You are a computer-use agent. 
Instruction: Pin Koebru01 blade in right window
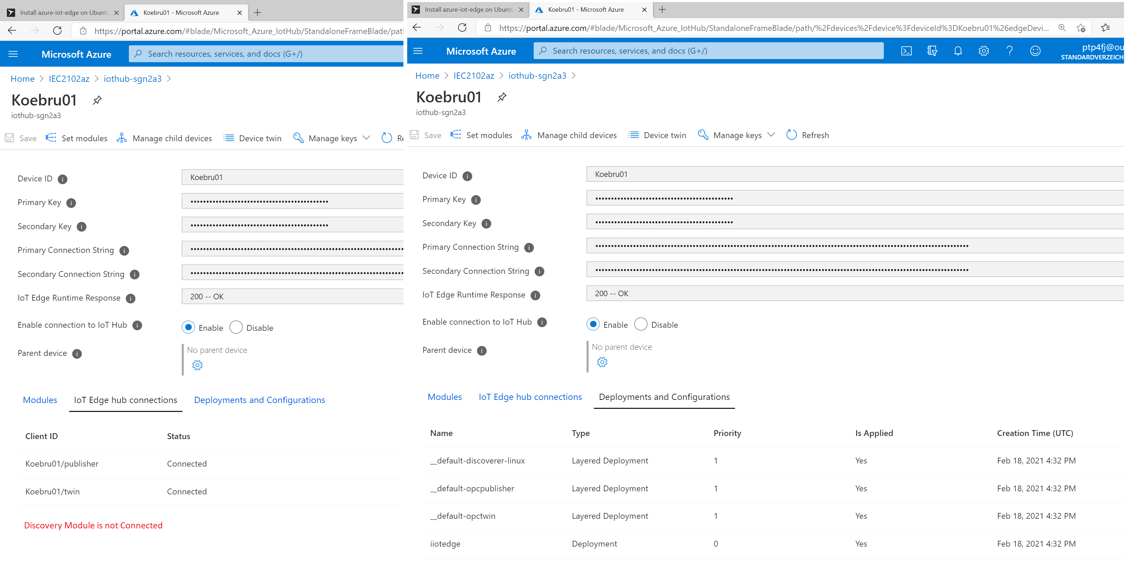tap(502, 97)
